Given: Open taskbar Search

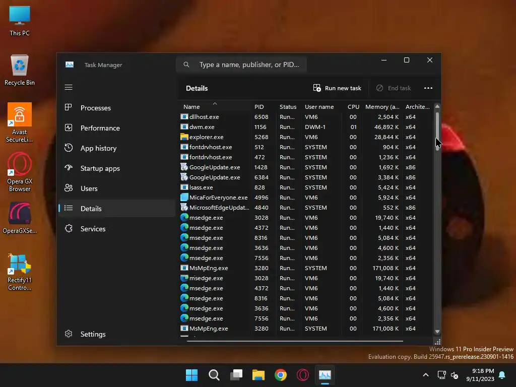Looking at the screenshot, I should tap(214, 375).
